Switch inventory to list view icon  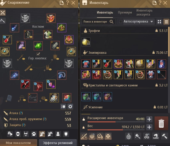[x=166, y=22]
